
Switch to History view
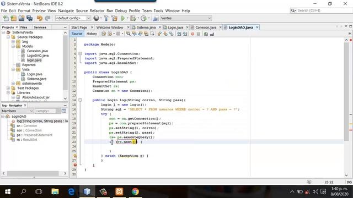(92, 34)
